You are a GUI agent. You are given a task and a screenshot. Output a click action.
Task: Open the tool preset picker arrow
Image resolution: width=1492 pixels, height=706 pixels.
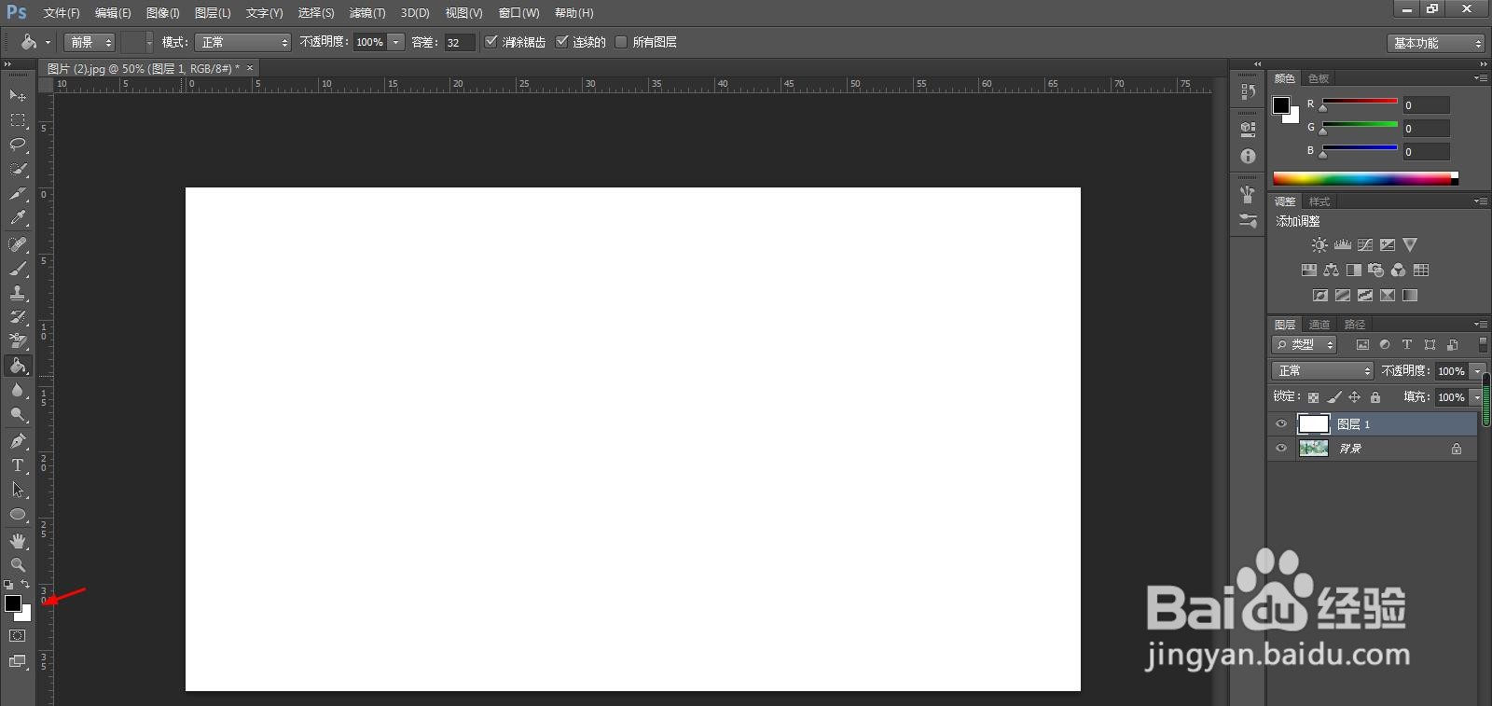click(x=48, y=42)
